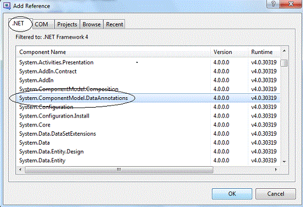Select System.Activities.Presentation row
Image resolution: width=303 pixels, height=207 pixels.
(148, 62)
